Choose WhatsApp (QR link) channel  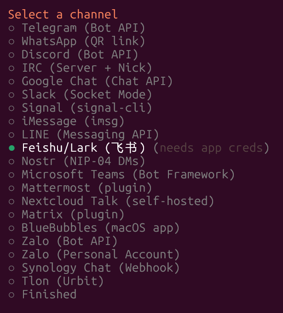click(83, 41)
